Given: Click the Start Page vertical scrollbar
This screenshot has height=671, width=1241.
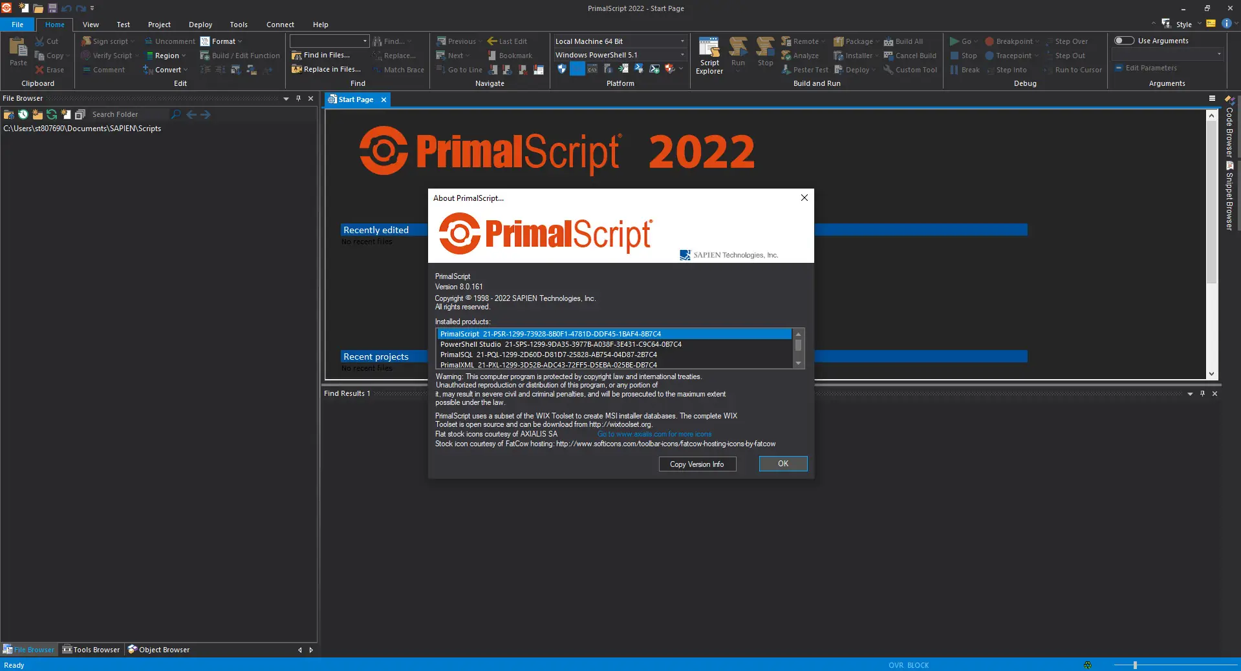Looking at the screenshot, I should click(1212, 245).
